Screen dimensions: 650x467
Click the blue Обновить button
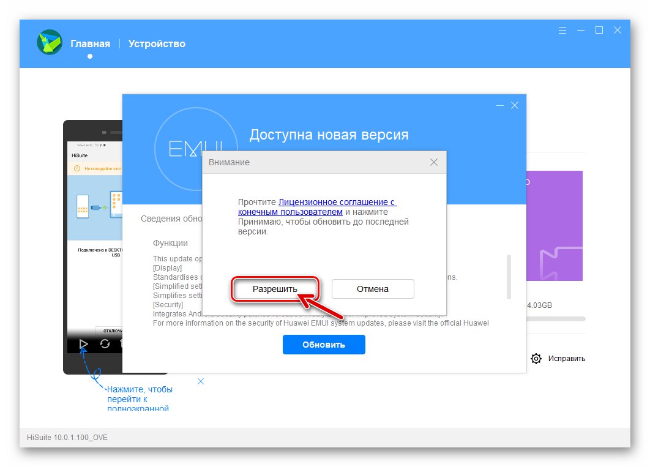[324, 345]
